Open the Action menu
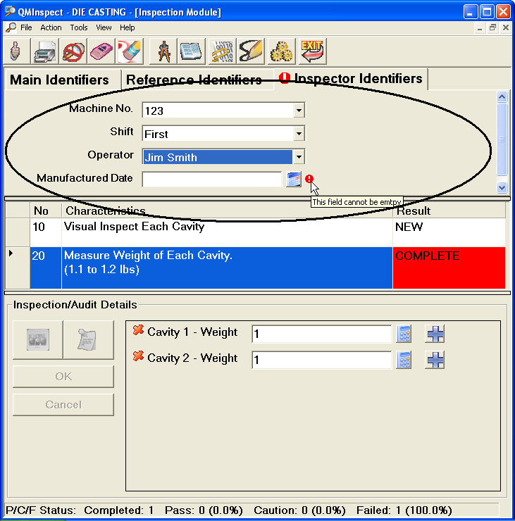The image size is (515, 521). coord(51,27)
